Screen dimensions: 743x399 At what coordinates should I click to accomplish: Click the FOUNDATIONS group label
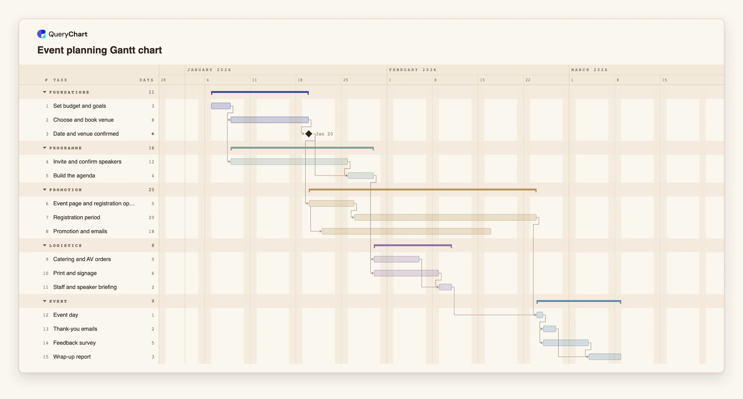coord(69,92)
